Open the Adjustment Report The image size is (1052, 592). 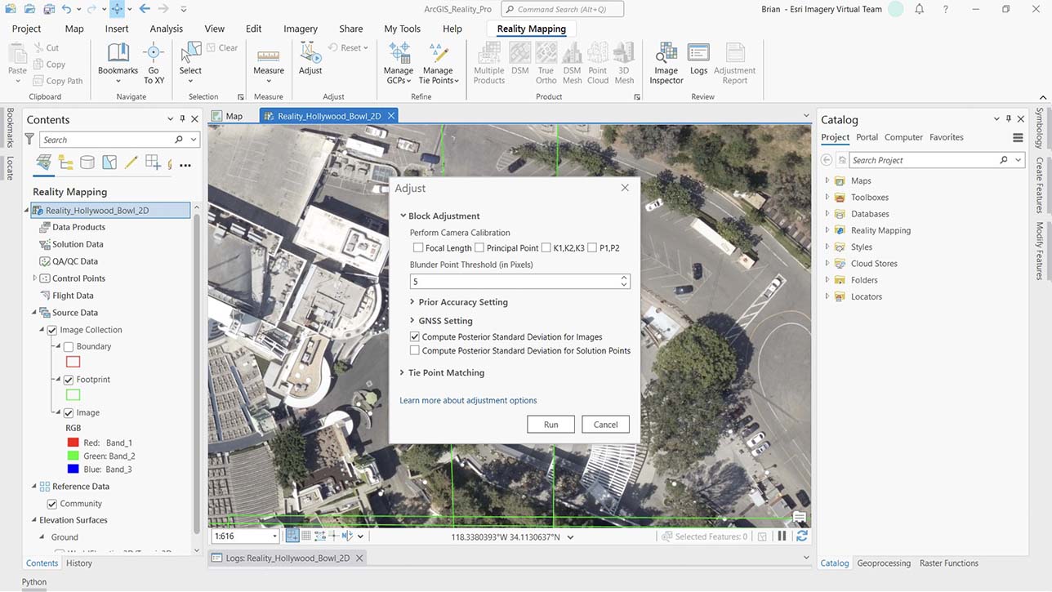pyautogui.click(x=735, y=63)
